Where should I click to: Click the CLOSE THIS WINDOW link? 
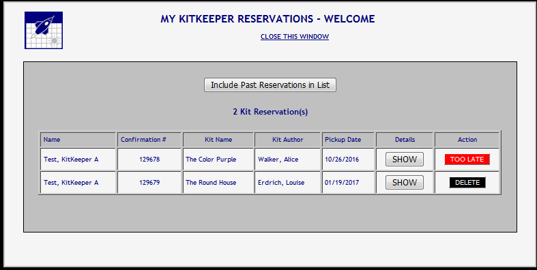coord(295,37)
